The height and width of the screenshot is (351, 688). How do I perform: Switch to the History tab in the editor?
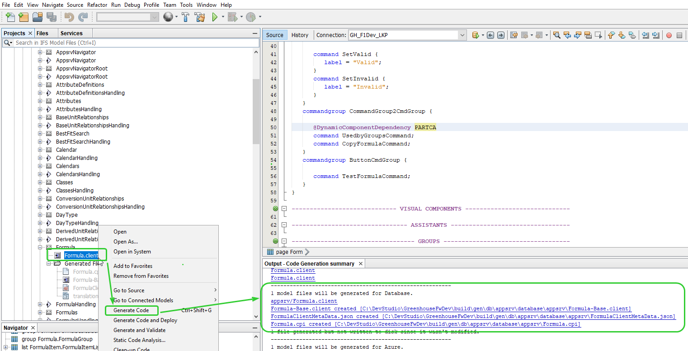300,35
